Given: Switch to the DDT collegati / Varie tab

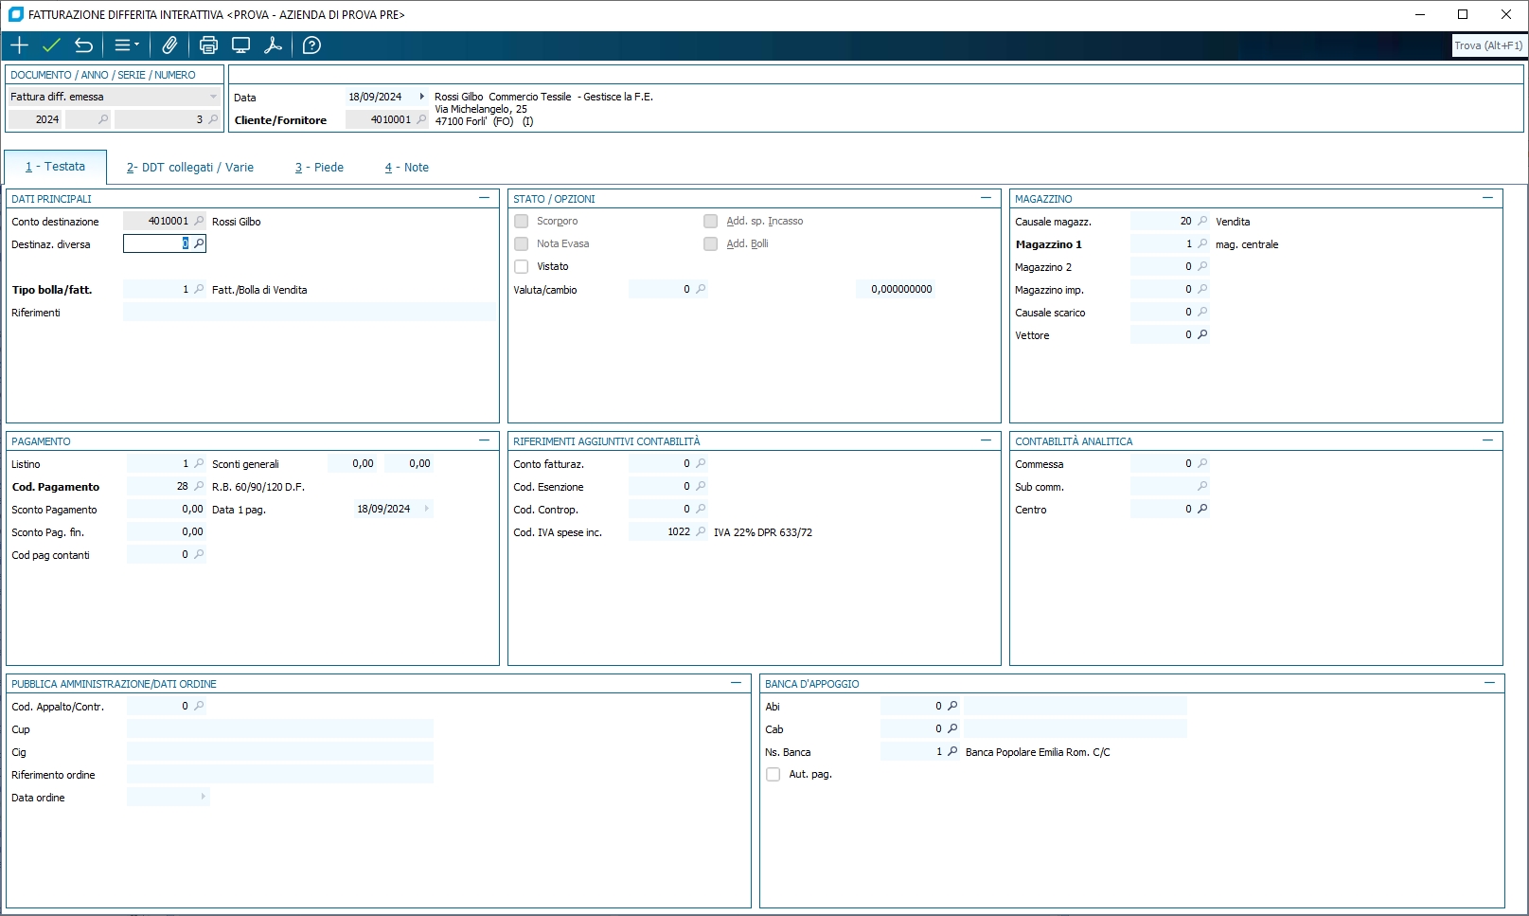Looking at the screenshot, I should point(190,168).
